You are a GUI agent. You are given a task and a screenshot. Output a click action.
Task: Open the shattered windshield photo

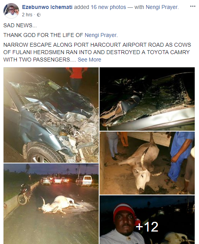coord(147,99)
